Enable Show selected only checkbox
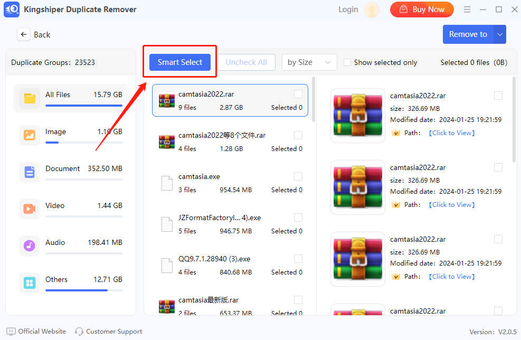Image resolution: width=521 pixels, height=340 pixels. point(347,62)
